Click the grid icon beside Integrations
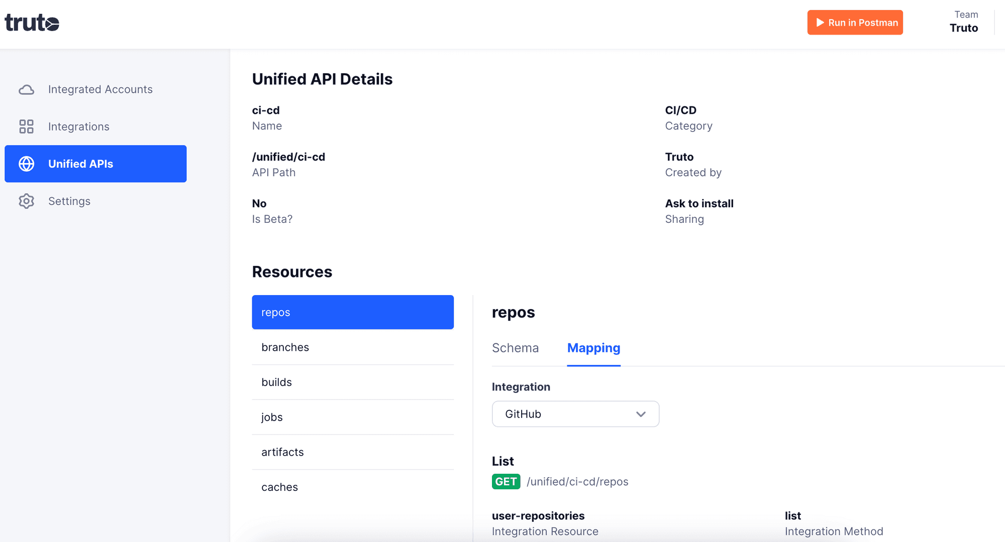Screen dimensions: 1005x542 pos(26,126)
